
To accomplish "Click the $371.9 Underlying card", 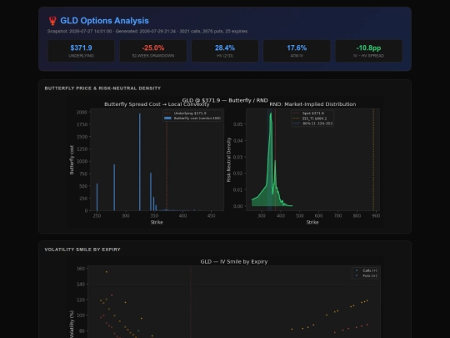I will 81,51.
